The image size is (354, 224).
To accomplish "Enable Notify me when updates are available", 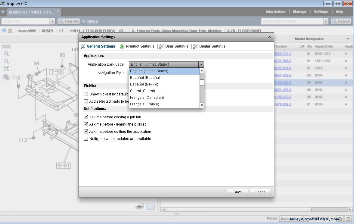I will click(86, 138).
